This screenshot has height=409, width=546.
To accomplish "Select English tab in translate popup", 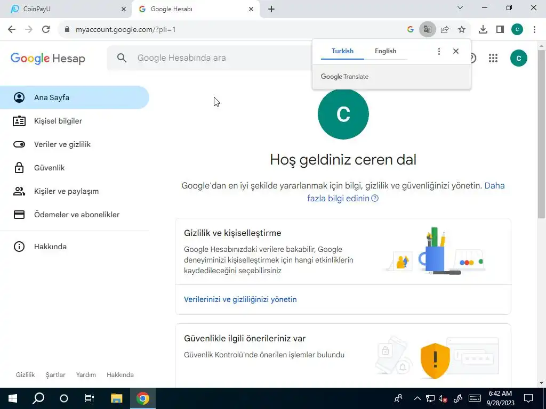I will pos(386,51).
